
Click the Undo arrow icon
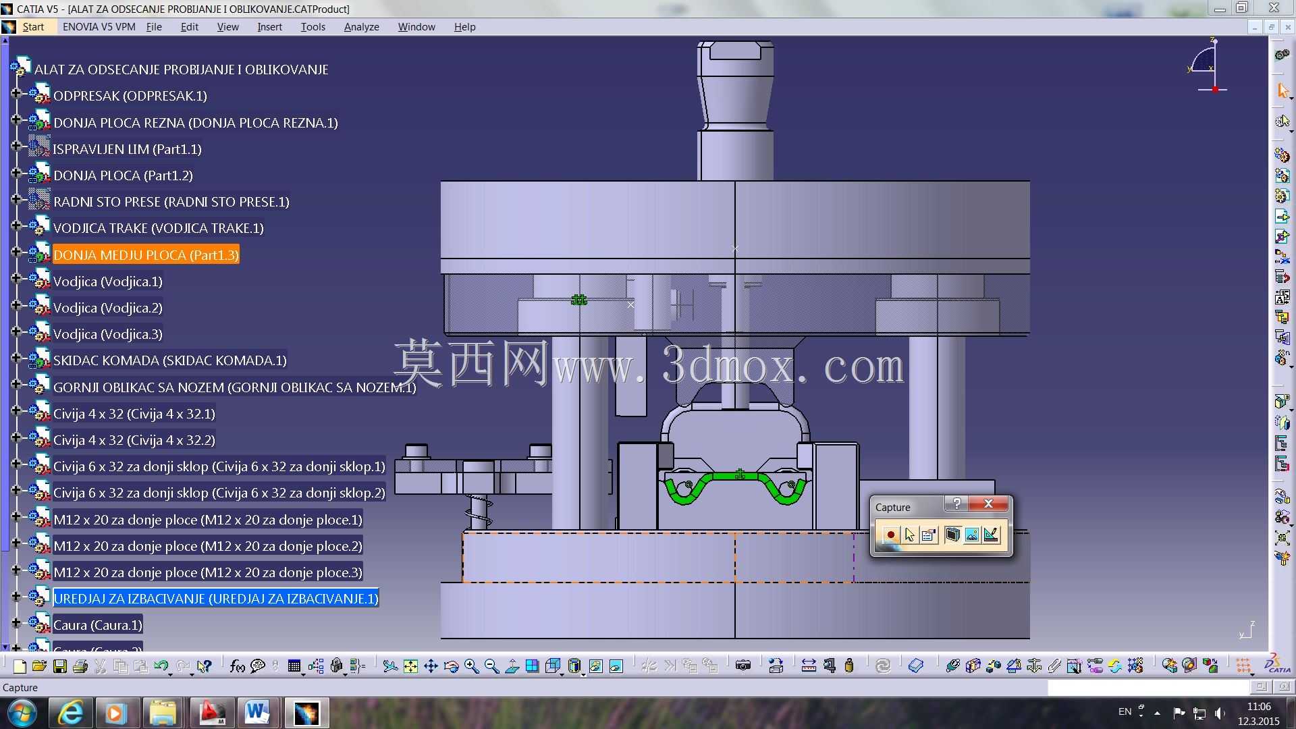pos(161,666)
